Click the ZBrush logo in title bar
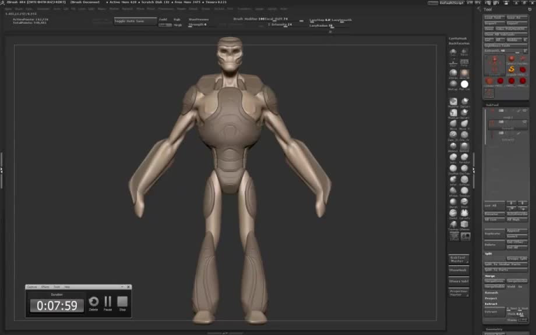This screenshot has width=536, height=335. pos(2,2)
